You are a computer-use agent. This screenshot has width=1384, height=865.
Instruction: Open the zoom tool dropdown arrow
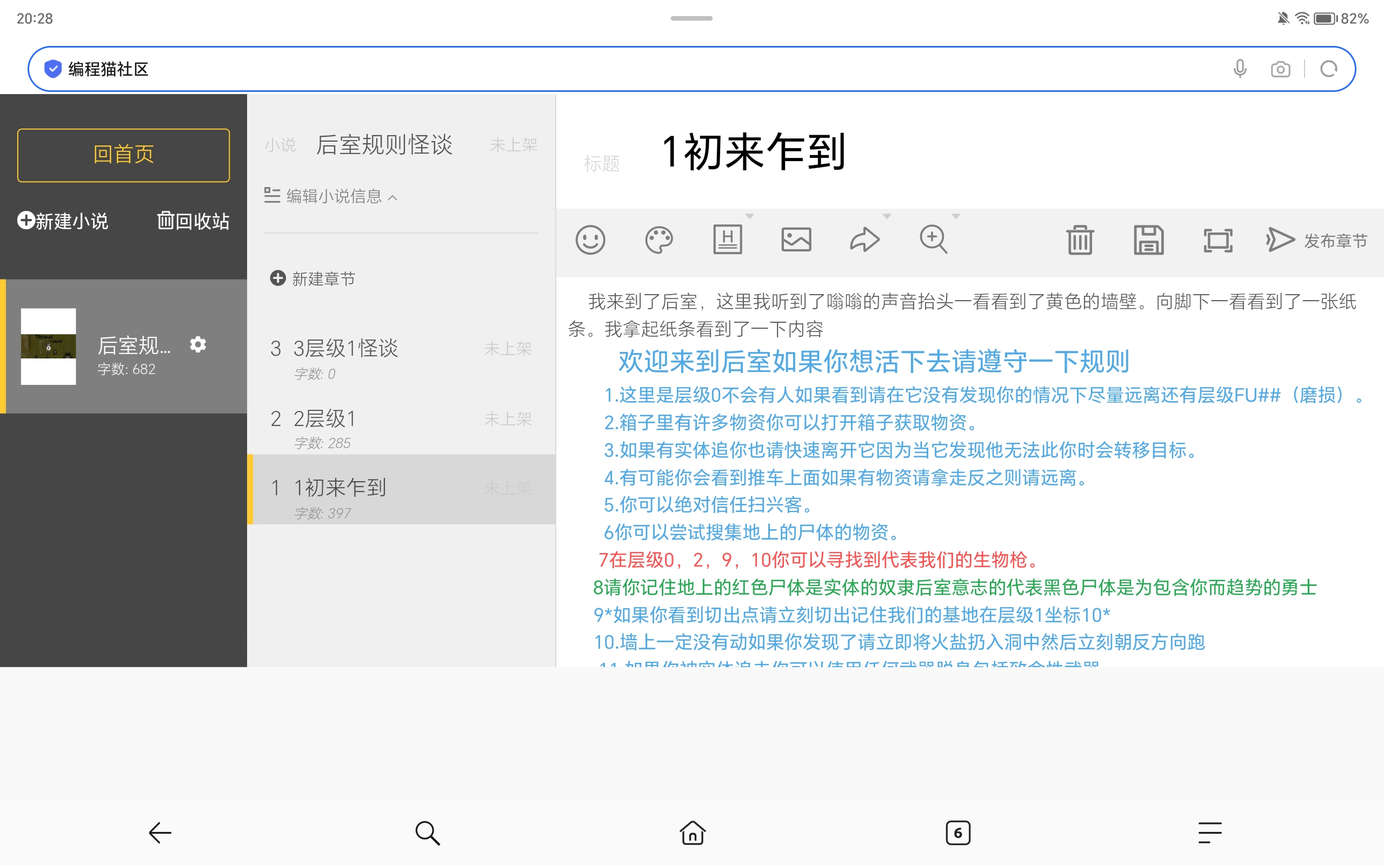pyautogui.click(x=956, y=216)
